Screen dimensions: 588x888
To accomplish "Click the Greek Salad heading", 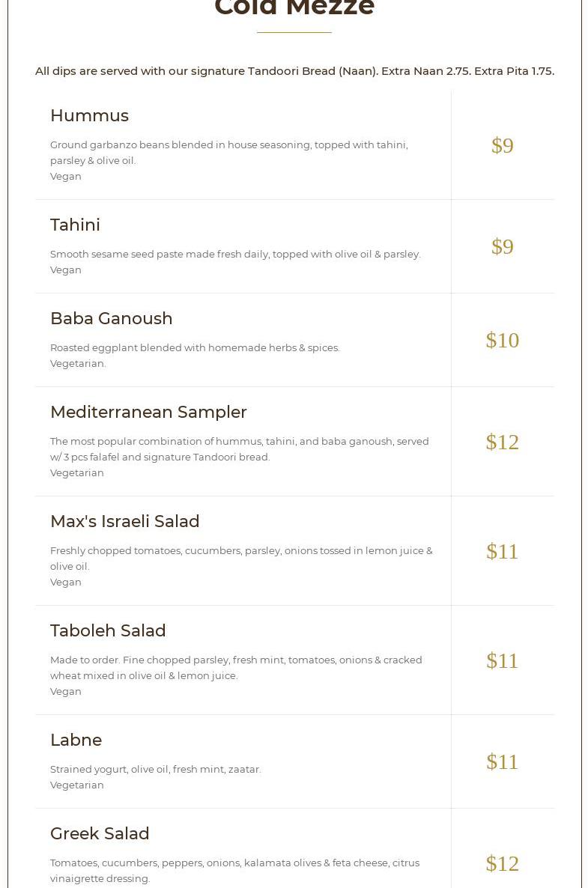I will [x=100, y=833].
